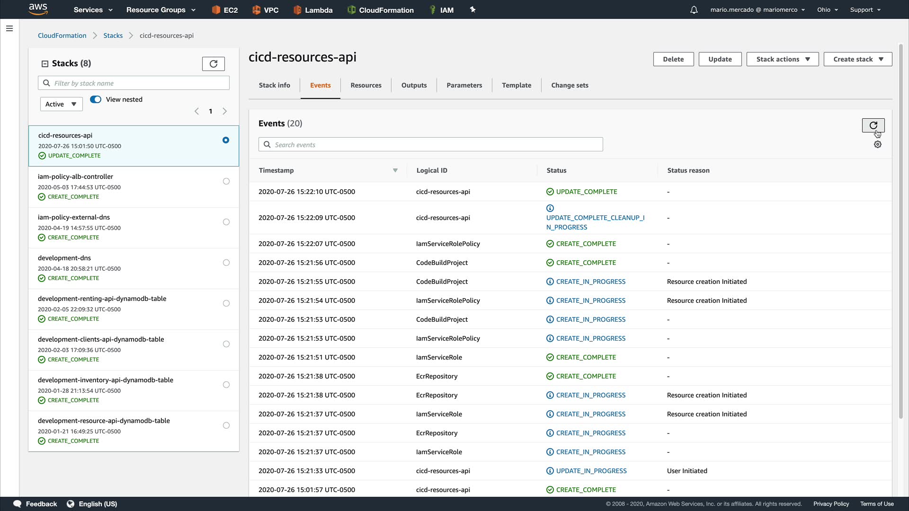Select the iam-policy-alb-controller stack radio button
Viewport: 909px width, 511px height.
click(x=226, y=181)
